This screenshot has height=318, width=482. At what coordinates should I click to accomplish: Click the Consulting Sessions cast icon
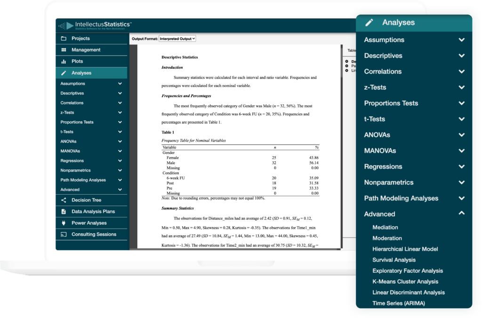[64, 234]
